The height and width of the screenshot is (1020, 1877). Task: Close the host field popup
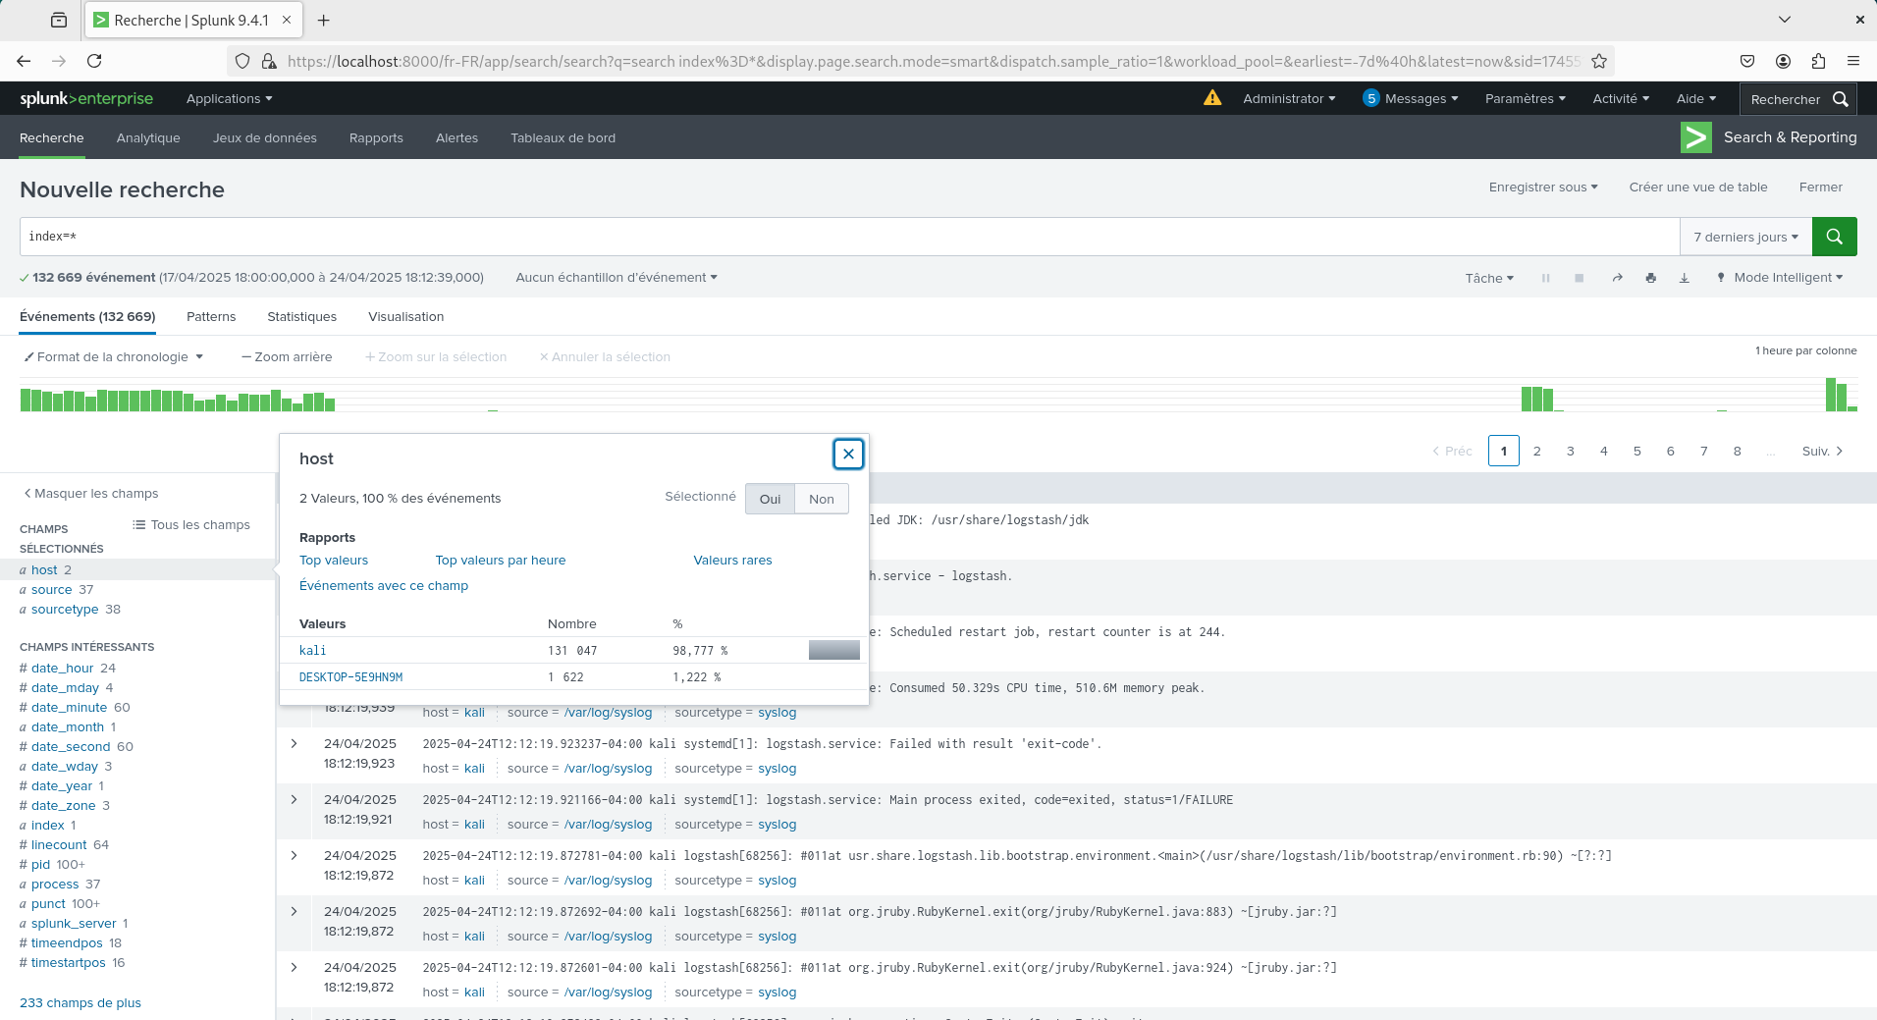pos(848,454)
